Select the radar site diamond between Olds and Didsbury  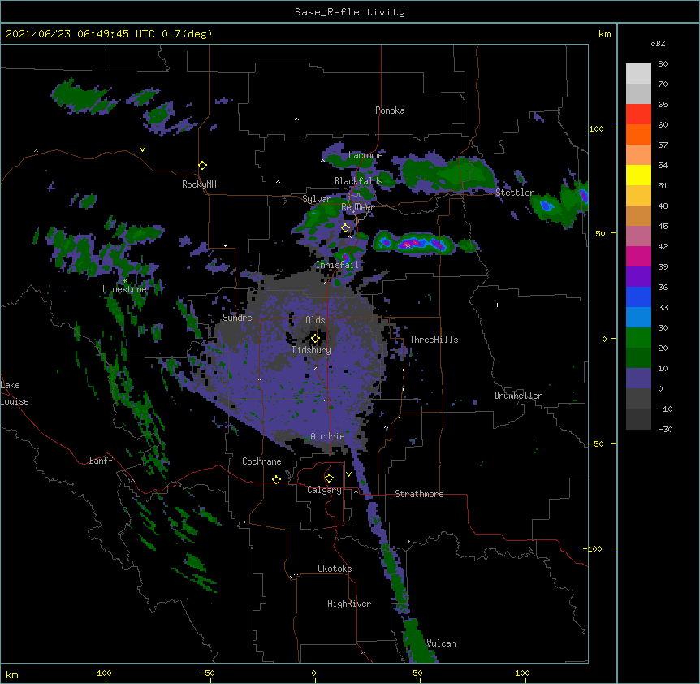tap(315, 339)
